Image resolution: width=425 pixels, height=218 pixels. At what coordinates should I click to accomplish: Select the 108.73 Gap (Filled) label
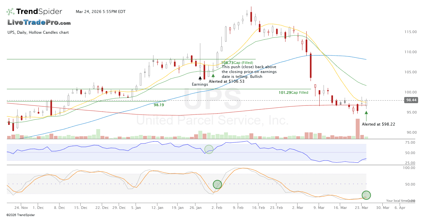tap(237, 62)
